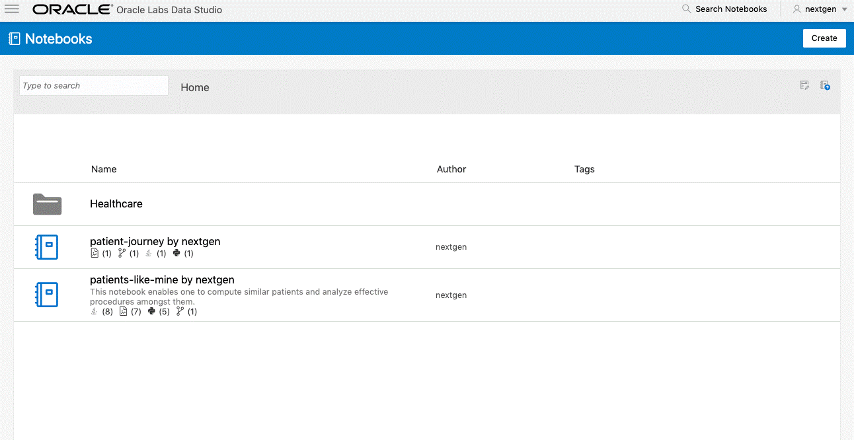Click the Author column header

pyautogui.click(x=451, y=169)
